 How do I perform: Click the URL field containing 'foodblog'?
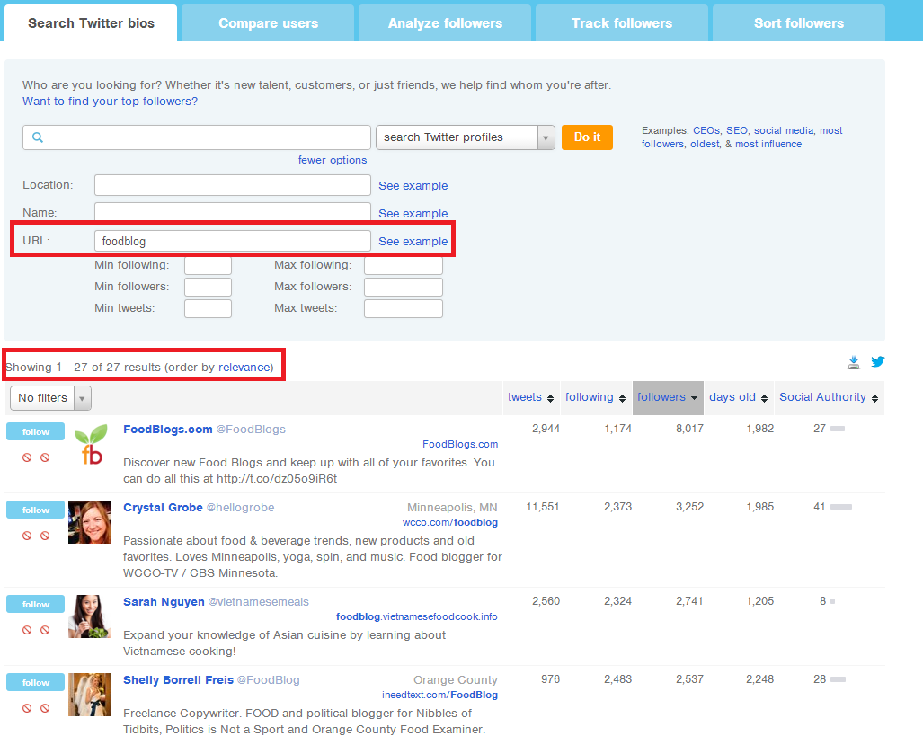pos(233,241)
